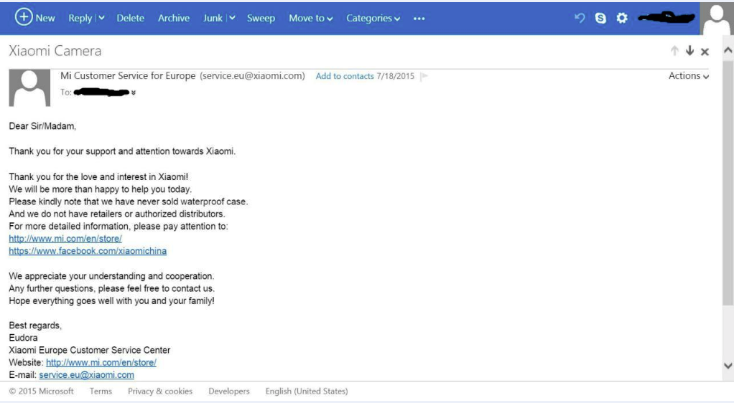The width and height of the screenshot is (734, 403).
Task: Open Privacy & cookies footer link
Action: coord(160,392)
